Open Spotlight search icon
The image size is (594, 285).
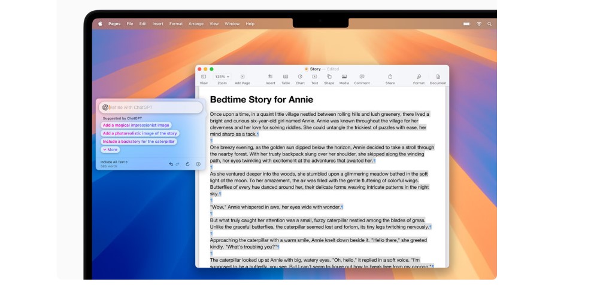coord(489,24)
